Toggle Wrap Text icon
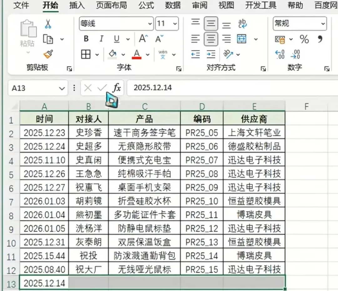Screen dimensions: 338x291 (242, 23)
